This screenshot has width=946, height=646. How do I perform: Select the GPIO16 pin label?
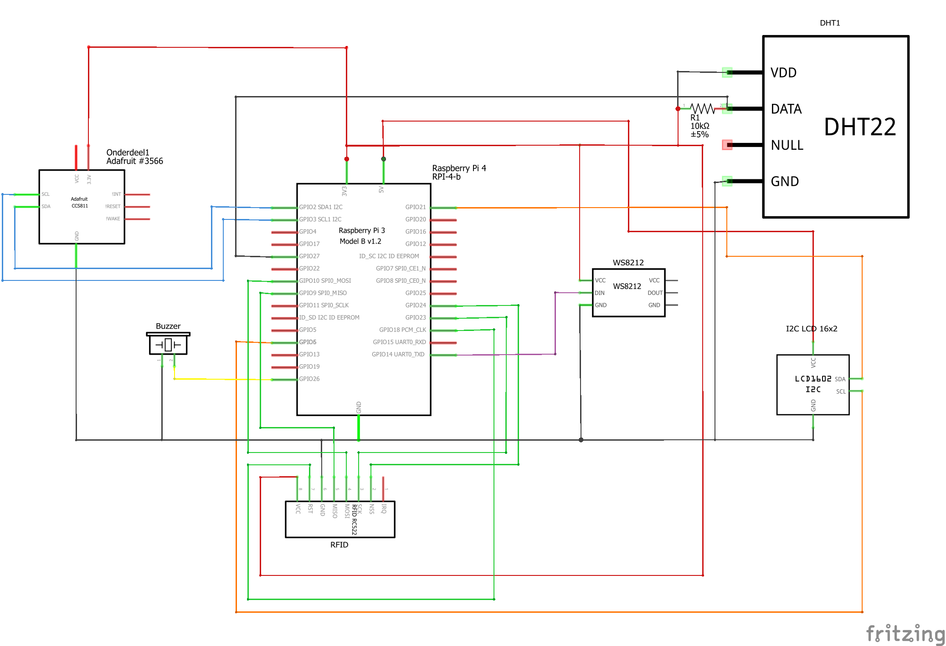[x=416, y=232]
